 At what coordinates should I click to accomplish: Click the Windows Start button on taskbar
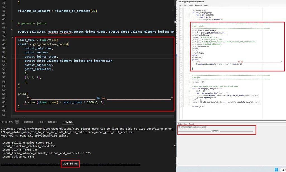click(276, 169)
